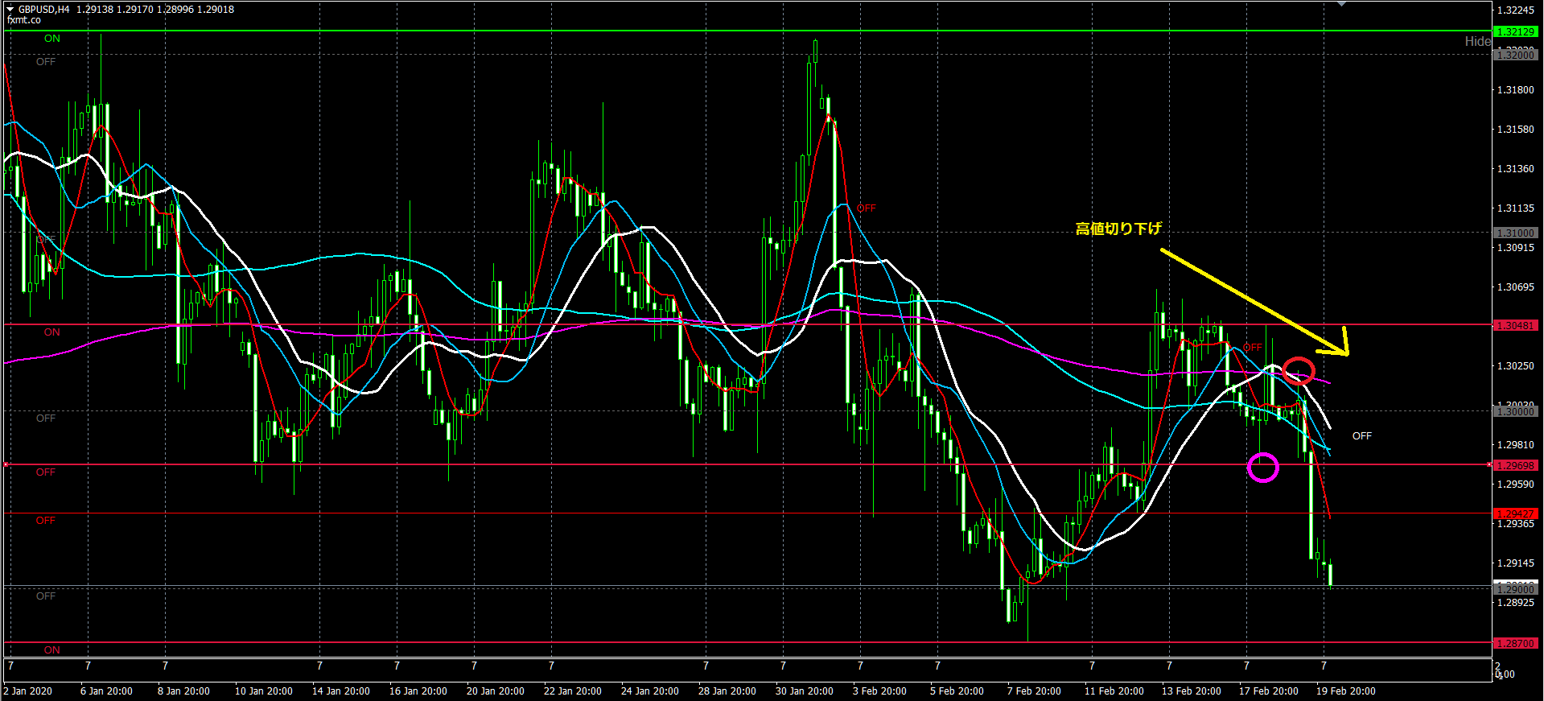Click the 2 Jan 2020 date on the time axis
The width and height of the screenshot is (1544, 701).
point(28,691)
